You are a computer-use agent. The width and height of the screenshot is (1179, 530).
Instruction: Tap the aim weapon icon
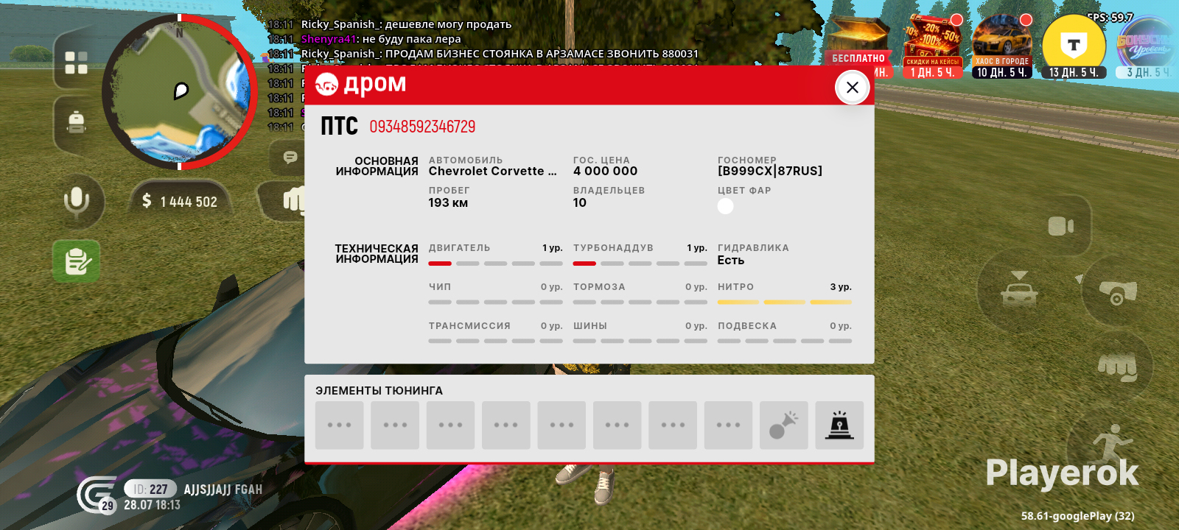1118,292
